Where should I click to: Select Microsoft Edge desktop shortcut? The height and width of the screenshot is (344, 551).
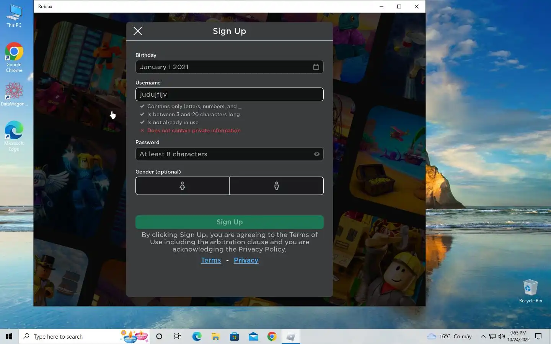pyautogui.click(x=14, y=136)
